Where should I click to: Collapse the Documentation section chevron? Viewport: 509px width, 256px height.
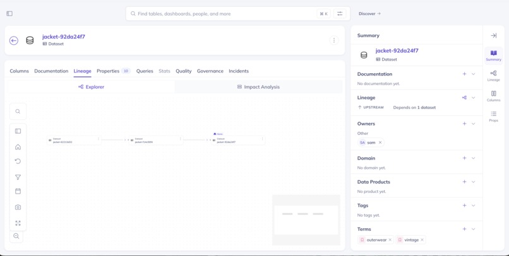coord(473,74)
